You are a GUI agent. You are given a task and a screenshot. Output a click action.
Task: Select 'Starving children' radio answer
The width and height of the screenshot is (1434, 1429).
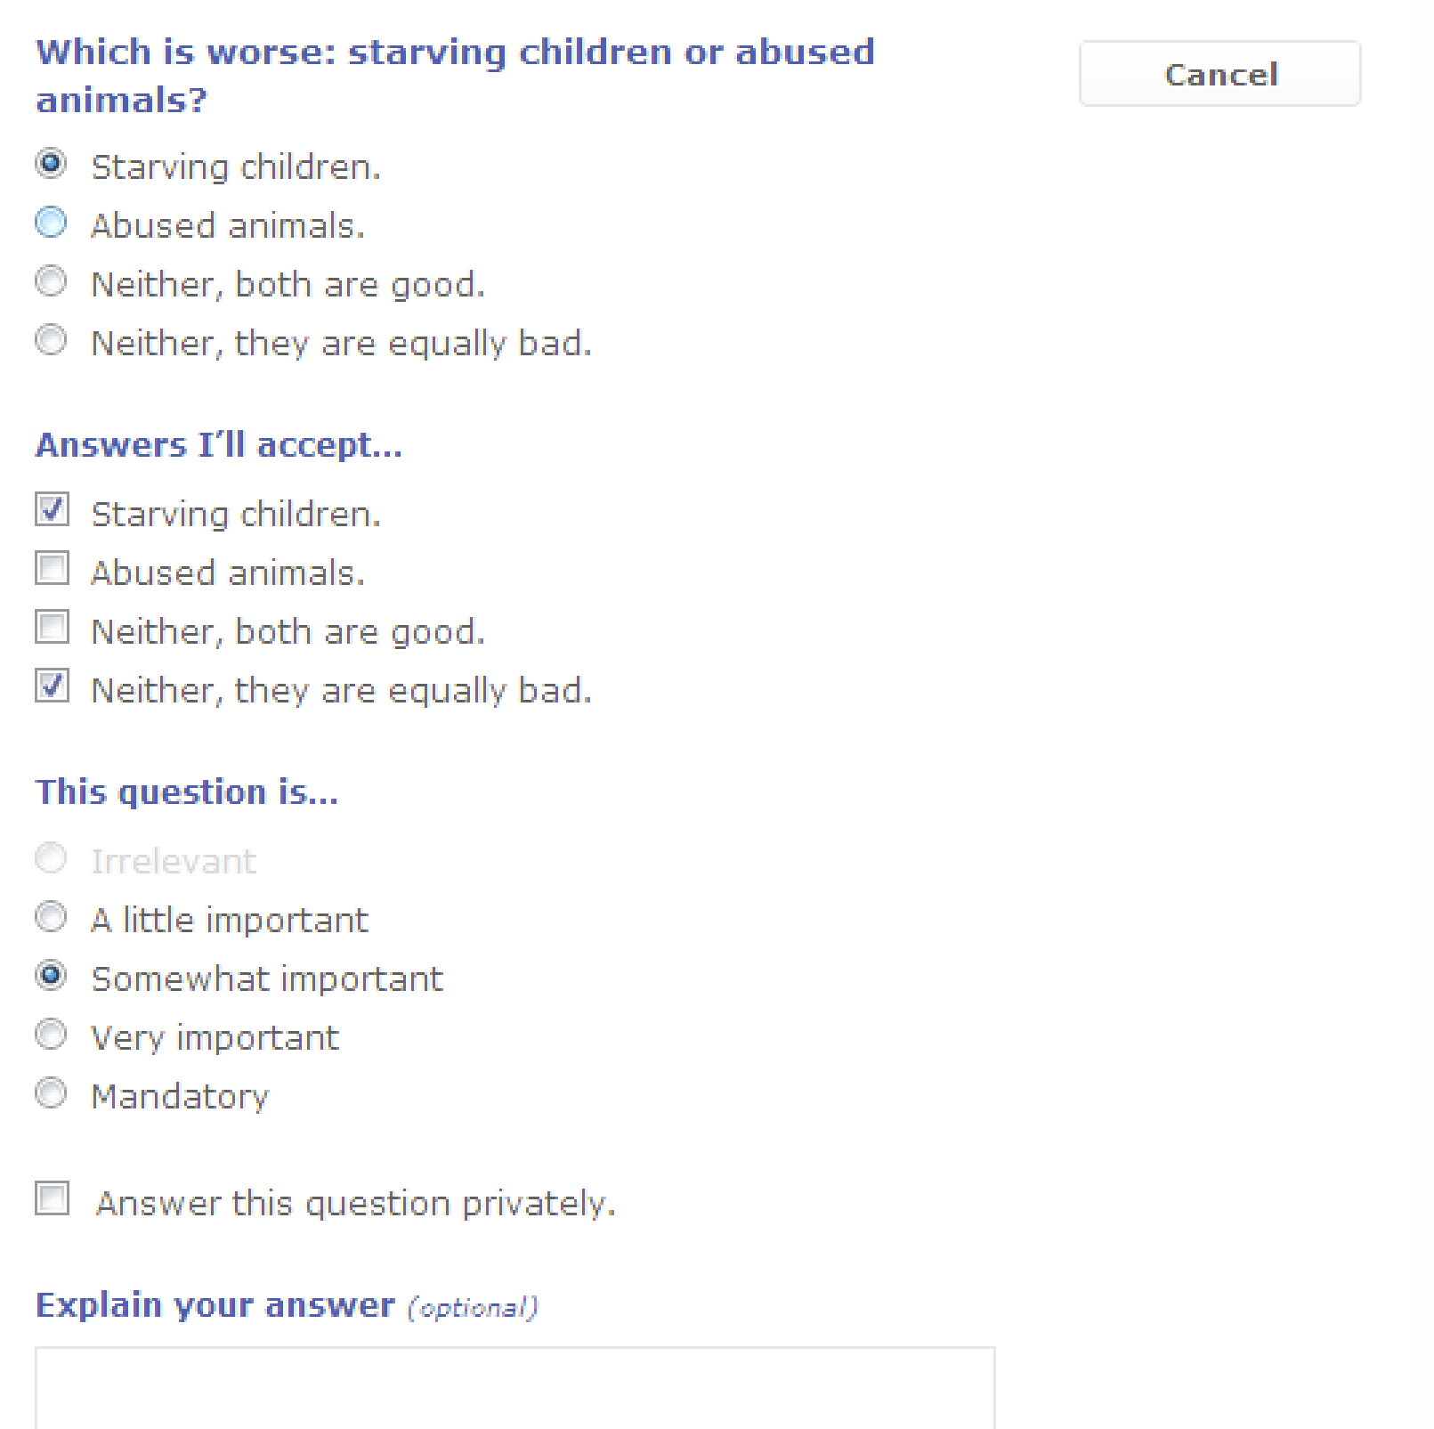pyautogui.click(x=51, y=164)
